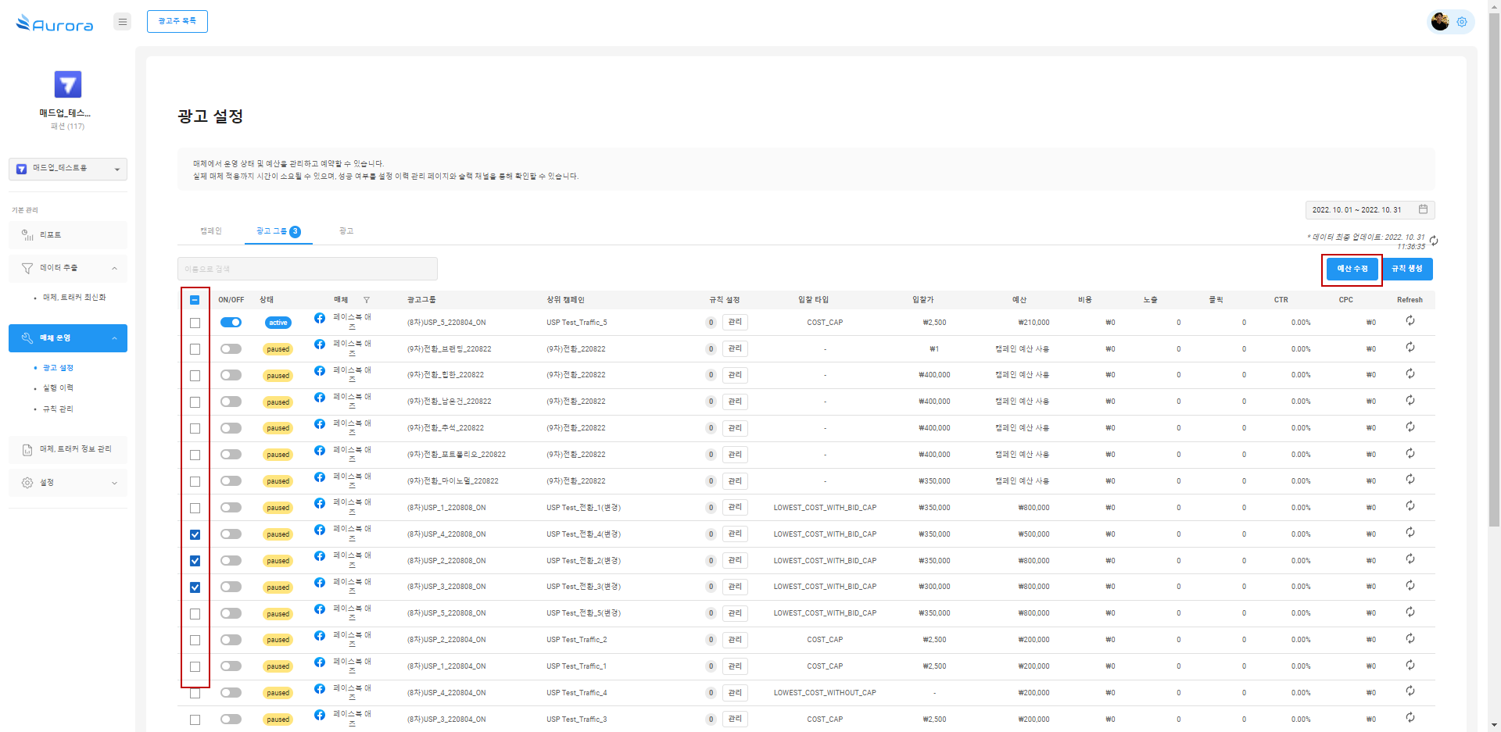Click the calendar icon in date range field
The width and height of the screenshot is (1501, 732).
[x=1423, y=209]
